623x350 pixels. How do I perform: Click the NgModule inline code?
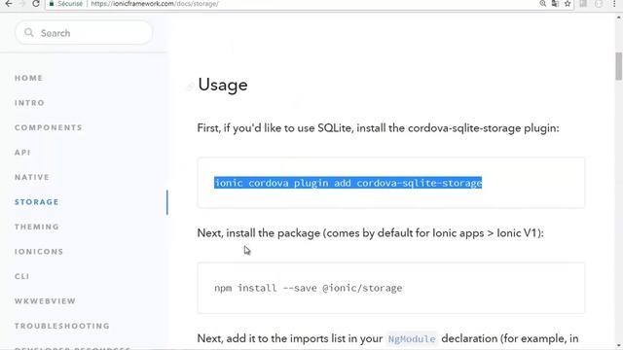pos(412,339)
